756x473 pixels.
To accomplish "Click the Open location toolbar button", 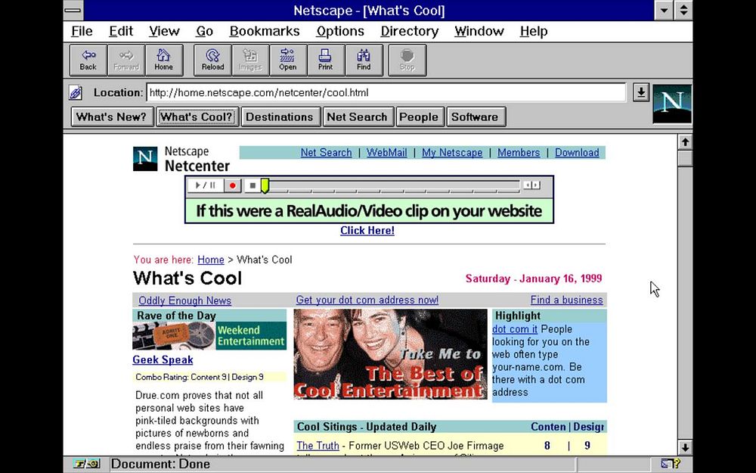I will (288, 61).
